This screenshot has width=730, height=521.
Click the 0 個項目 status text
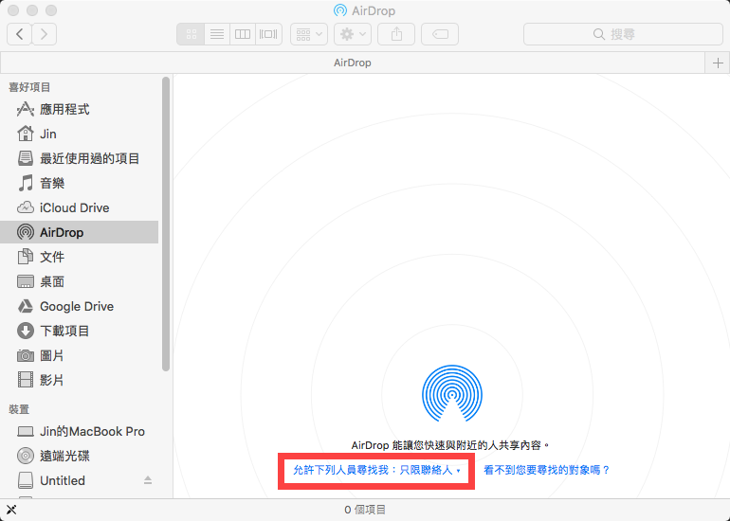point(365,510)
